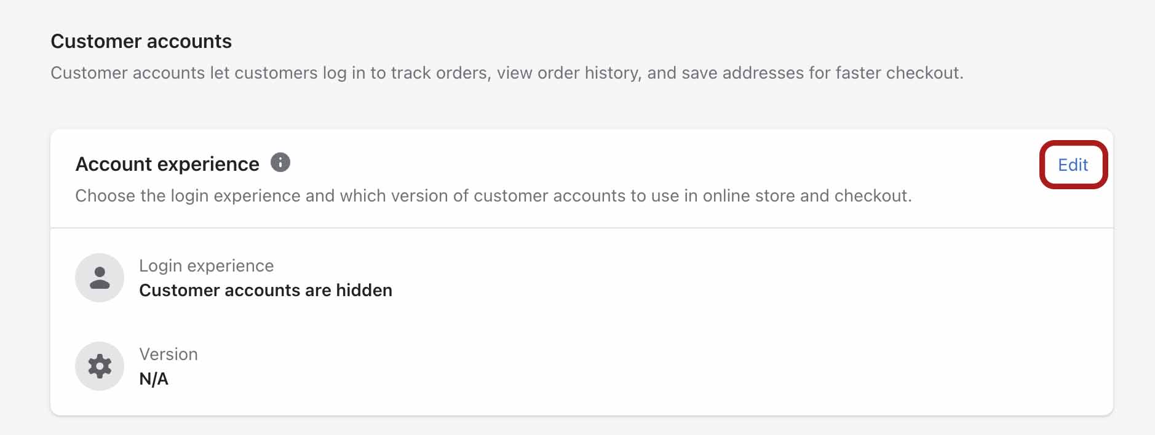Select the sentence about tracking orders and checkout
Viewport: 1155px width, 435px height.
(x=507, y=72)
